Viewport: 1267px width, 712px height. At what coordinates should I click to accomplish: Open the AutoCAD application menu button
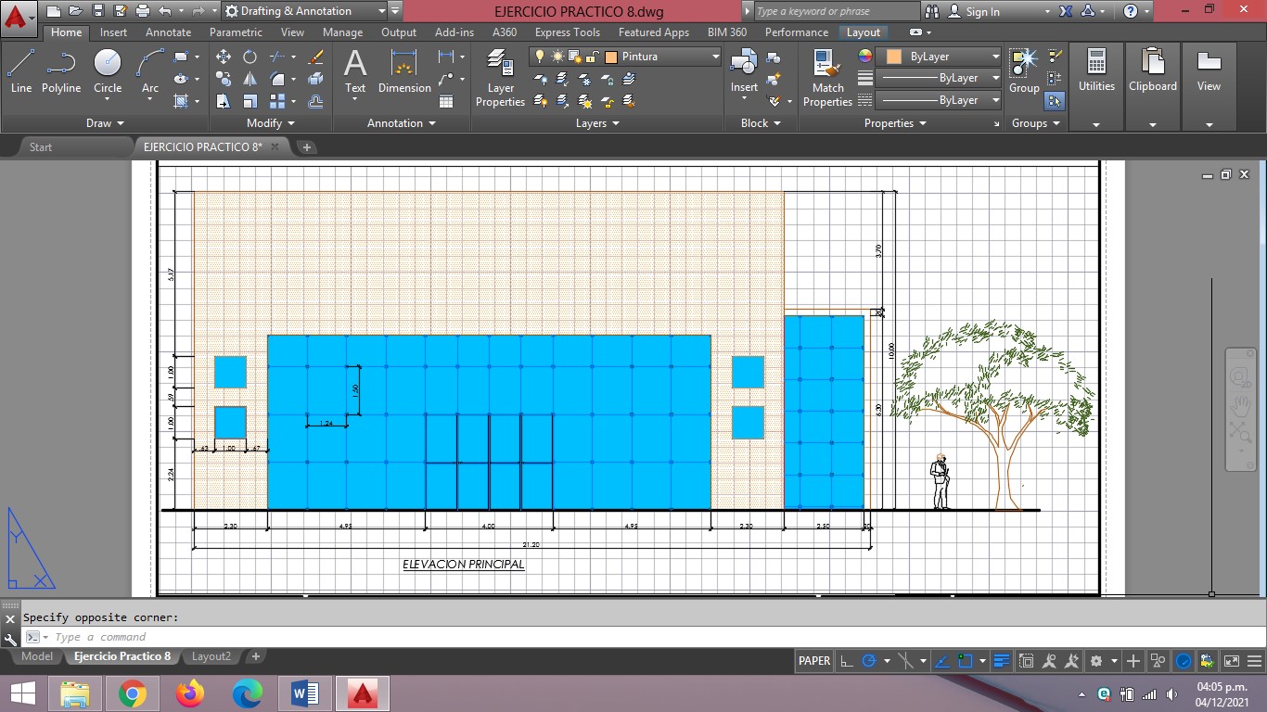coord(18,18)
